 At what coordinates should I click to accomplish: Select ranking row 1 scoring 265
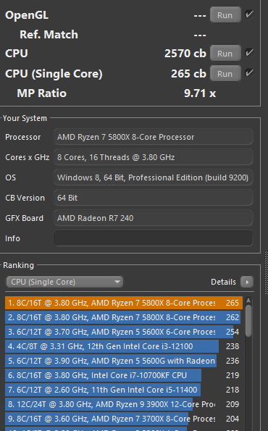click(x=124, y=303)
